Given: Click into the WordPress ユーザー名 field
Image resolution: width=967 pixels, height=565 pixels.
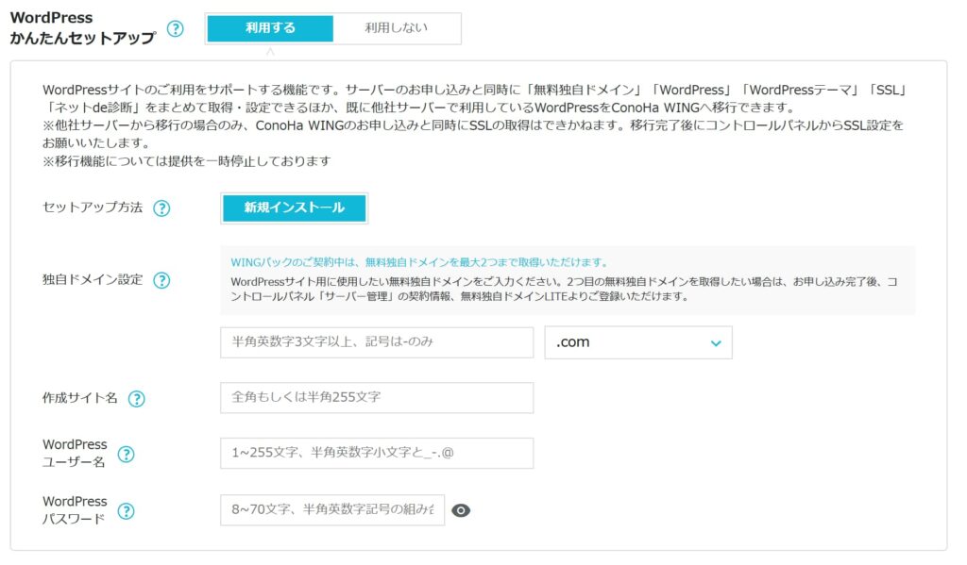Looking at the screenshot, I should tap(377, 454).
